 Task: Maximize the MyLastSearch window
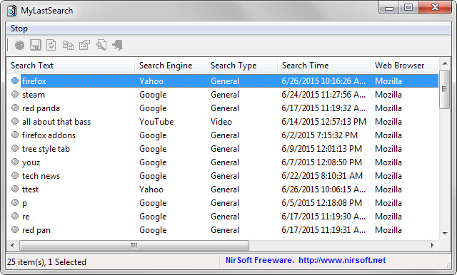tap(408, 8)
